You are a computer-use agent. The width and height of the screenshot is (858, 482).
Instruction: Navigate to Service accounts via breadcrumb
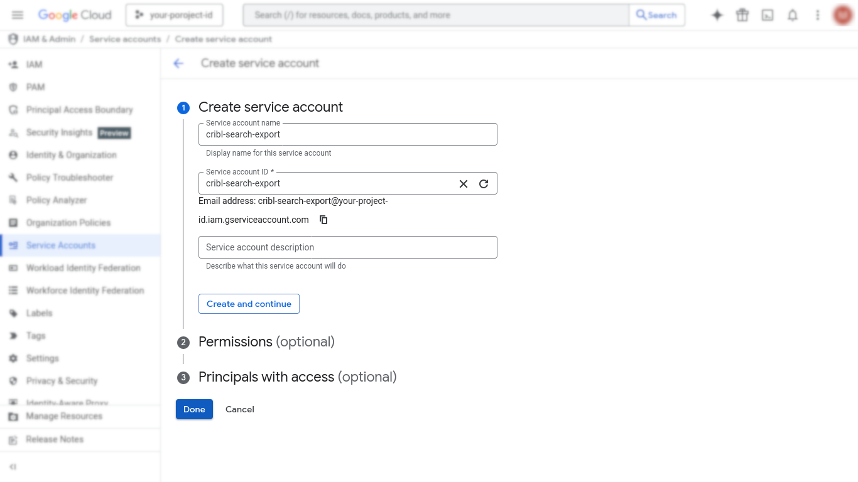(125, 39)
